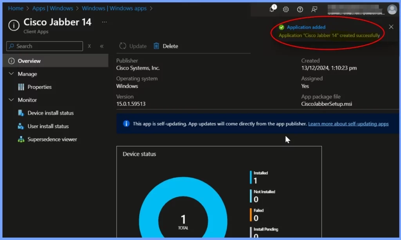Click the Supersedence viewer icon
The width and height of the screenshot is (401, 240).
click(21, 139)
